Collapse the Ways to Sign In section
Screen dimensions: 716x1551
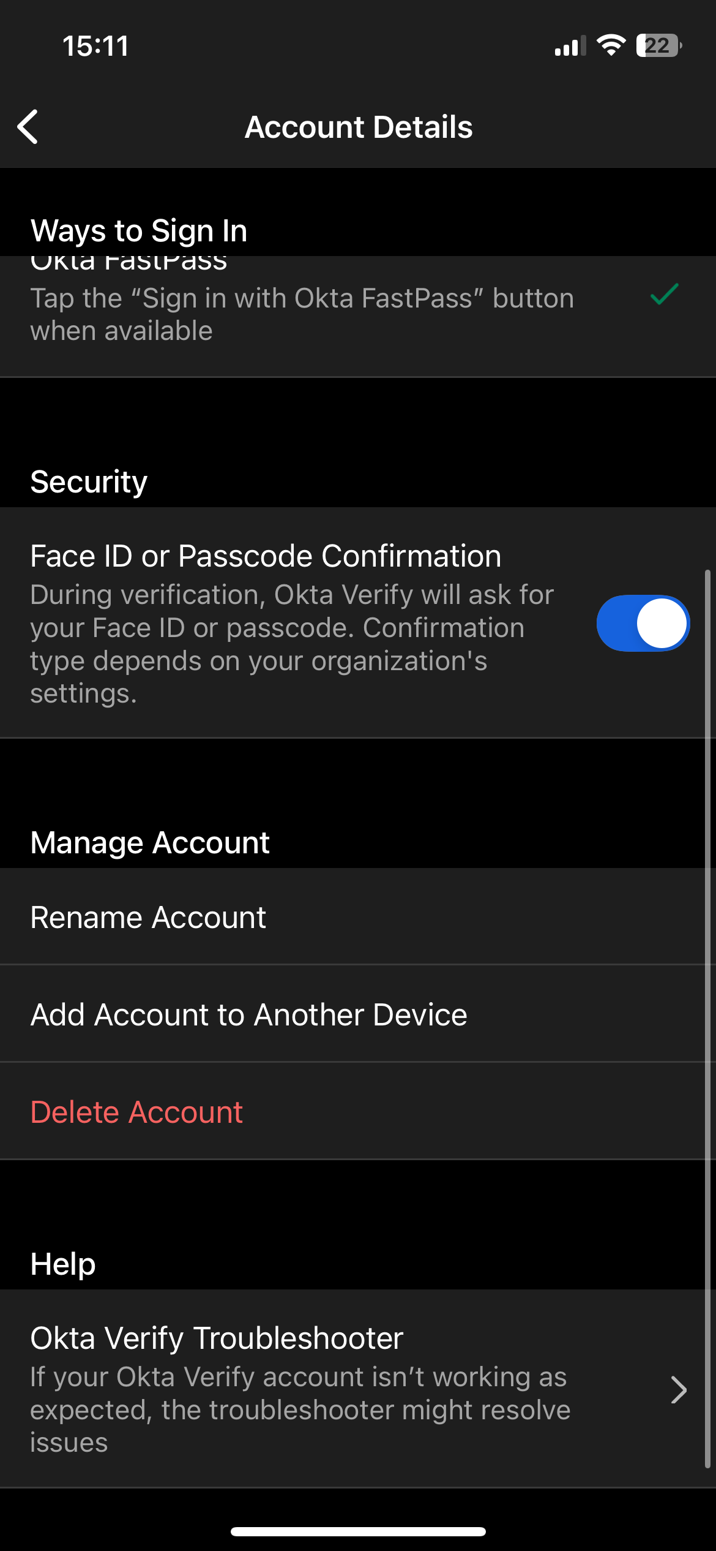coord(138,231)
